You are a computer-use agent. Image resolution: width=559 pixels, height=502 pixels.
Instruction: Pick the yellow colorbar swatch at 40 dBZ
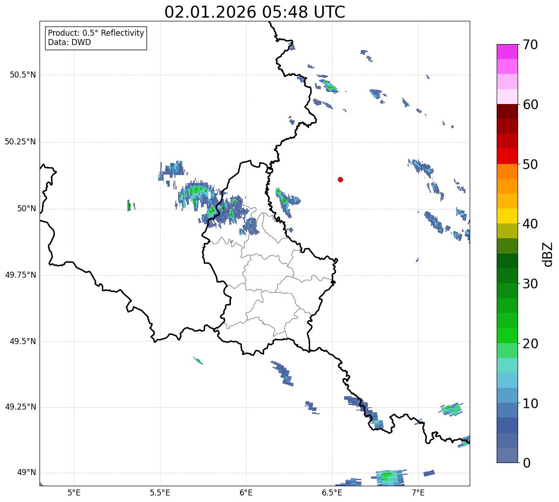pyautogui.click(x=507, y=216)
